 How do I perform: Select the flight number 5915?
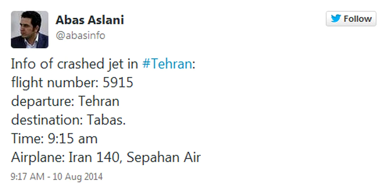pos(118,83)
